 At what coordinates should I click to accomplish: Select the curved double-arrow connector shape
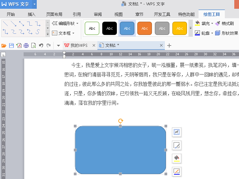pos(30,32)
